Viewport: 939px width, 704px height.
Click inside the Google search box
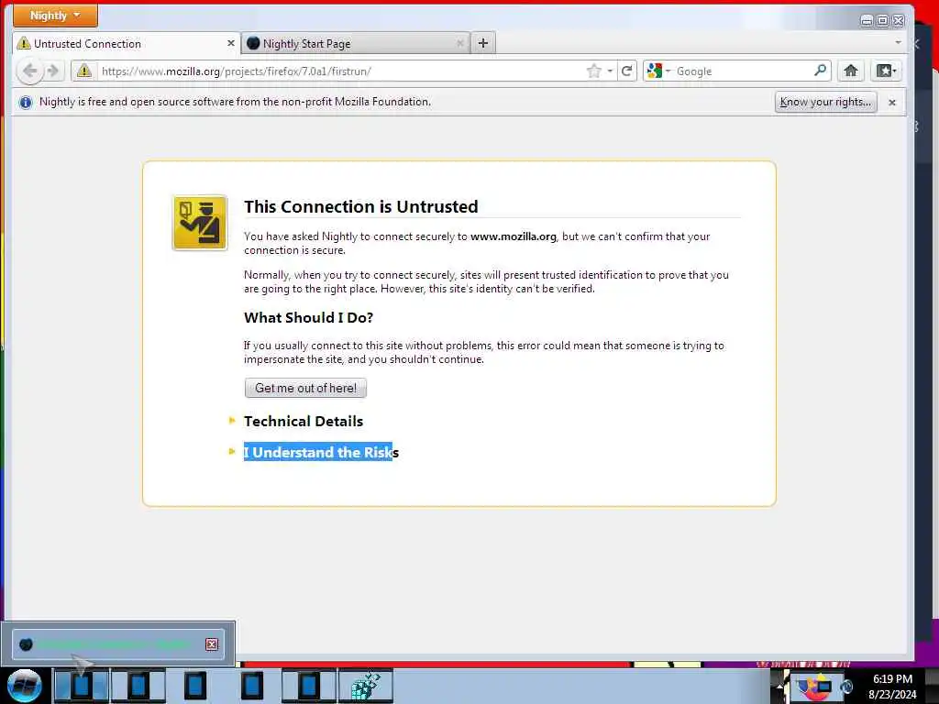(743, 71)
